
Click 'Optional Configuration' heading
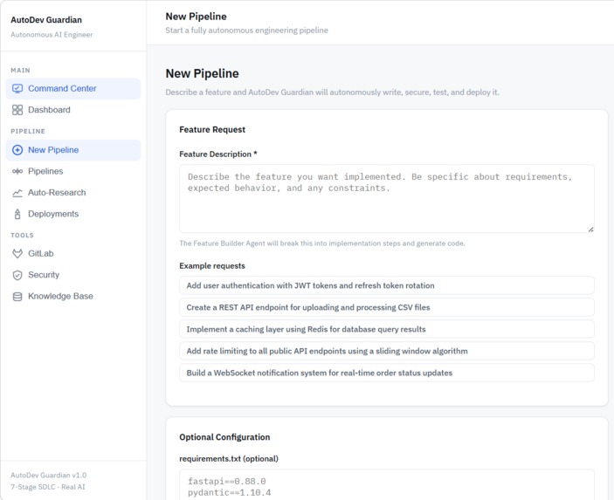(x=224, y=437)
